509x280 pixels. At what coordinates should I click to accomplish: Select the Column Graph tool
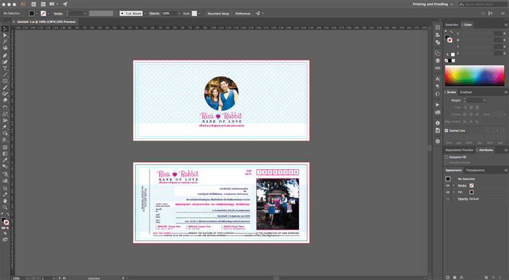[x=5, y=180]
